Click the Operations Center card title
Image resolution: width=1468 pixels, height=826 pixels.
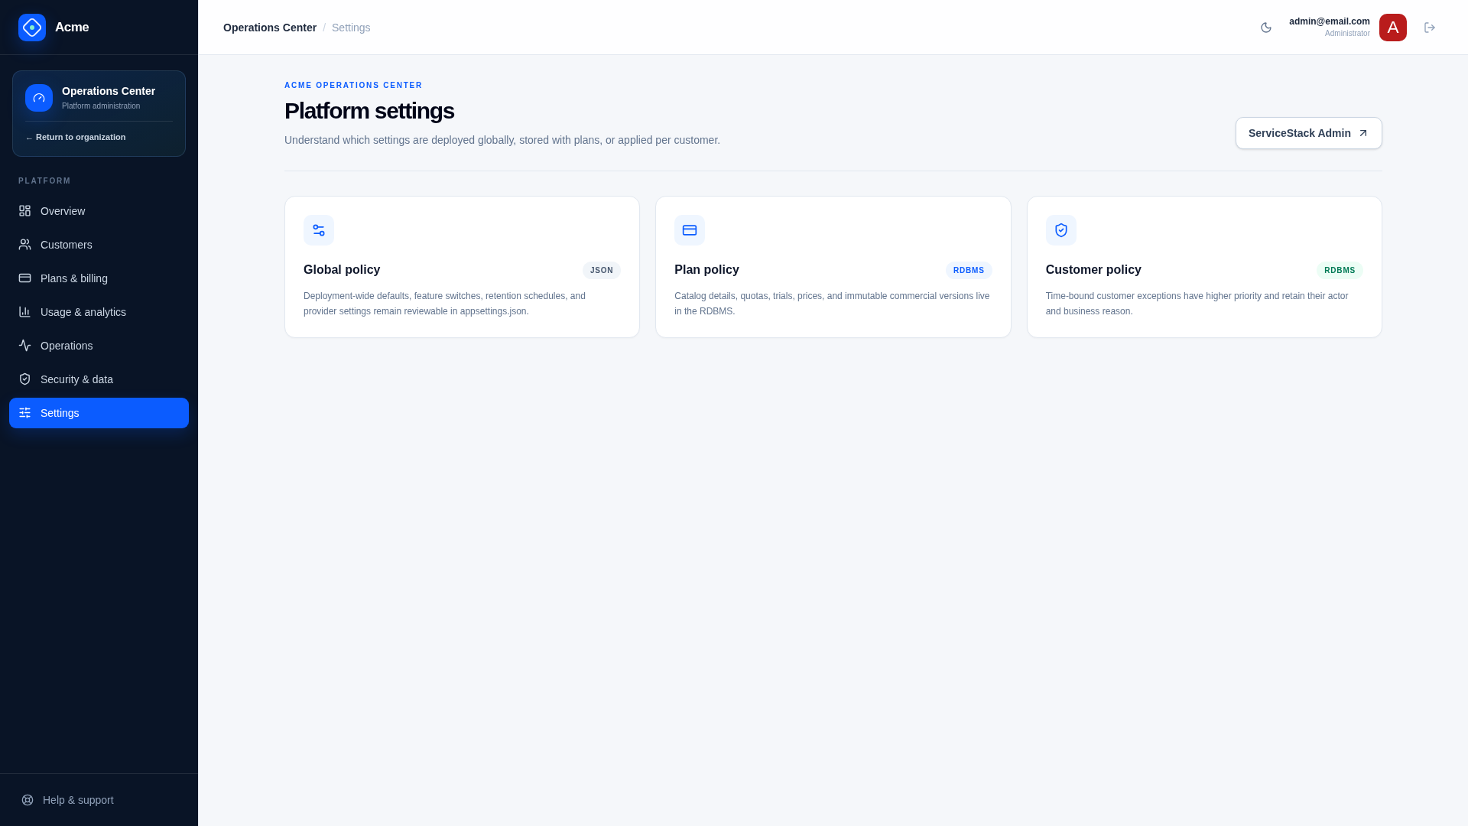[109, 91]
